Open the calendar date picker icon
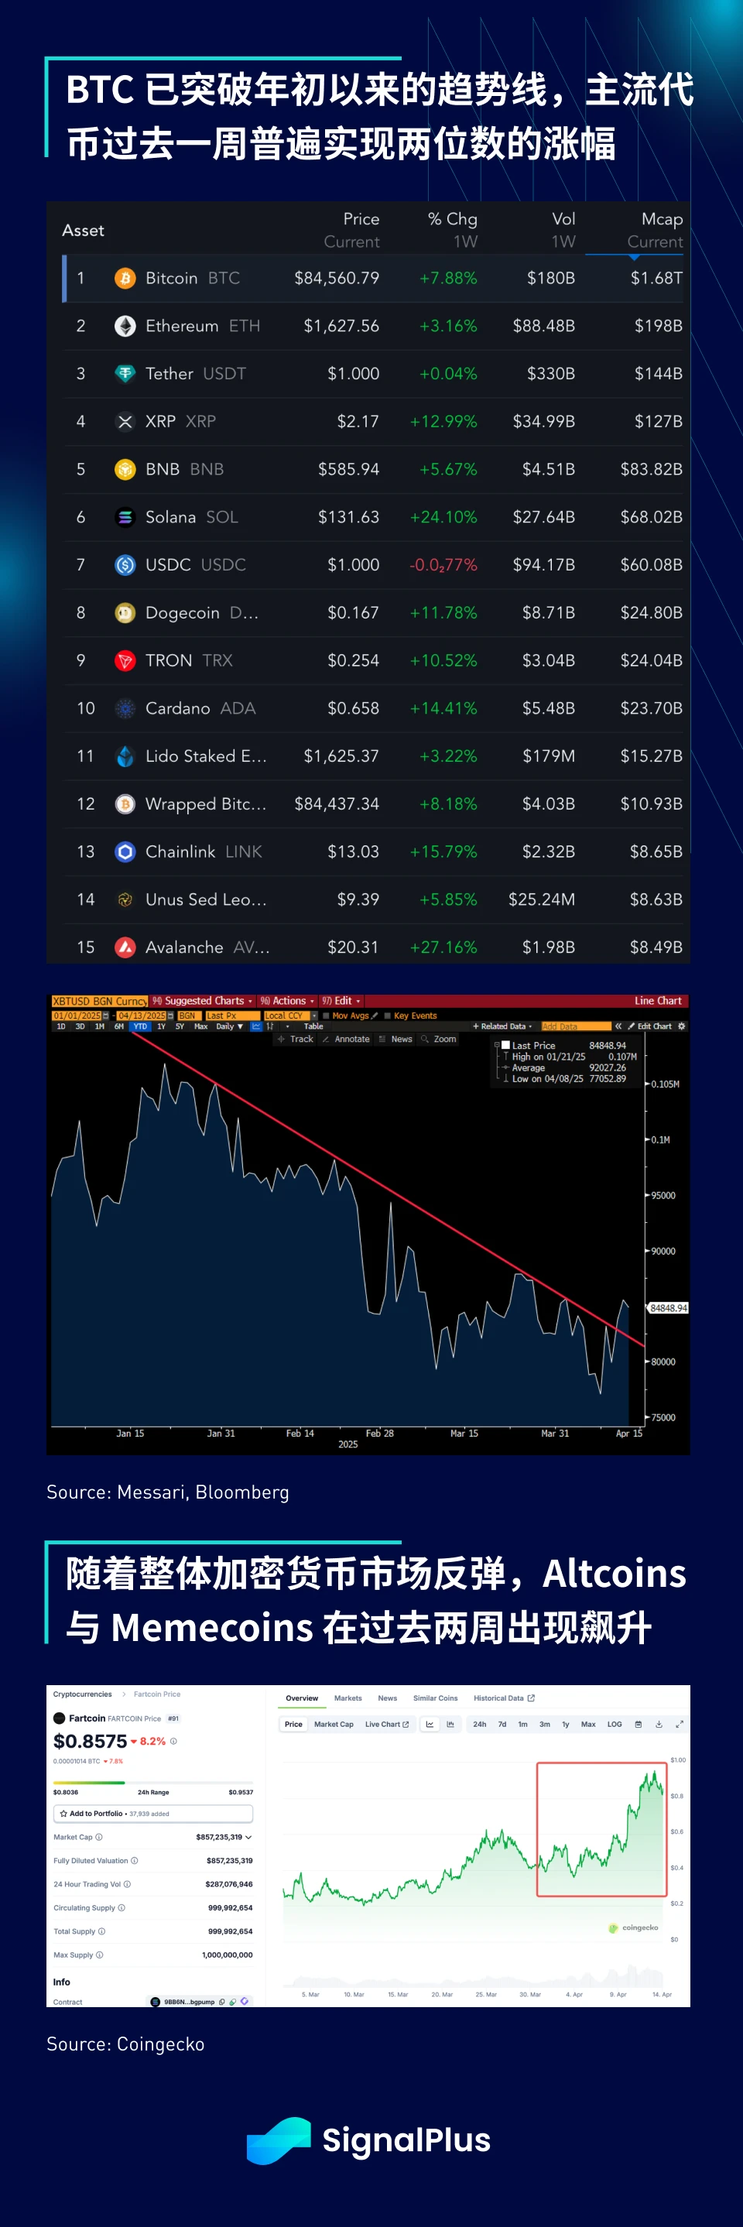This screenshot has height=2227, width=743. tap(639, 1724)
